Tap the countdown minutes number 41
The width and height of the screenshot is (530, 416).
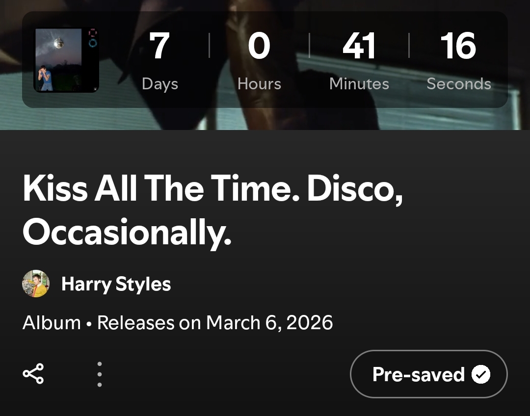[x=359, y=47]
